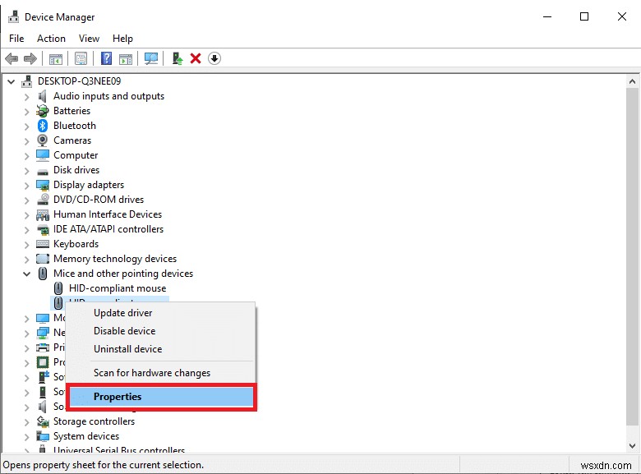
Task: Expand the Batteries chevron
Action: pyautogui.click(x=26, y=112)
